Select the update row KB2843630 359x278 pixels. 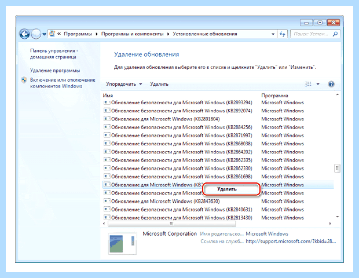coord(218,202)
